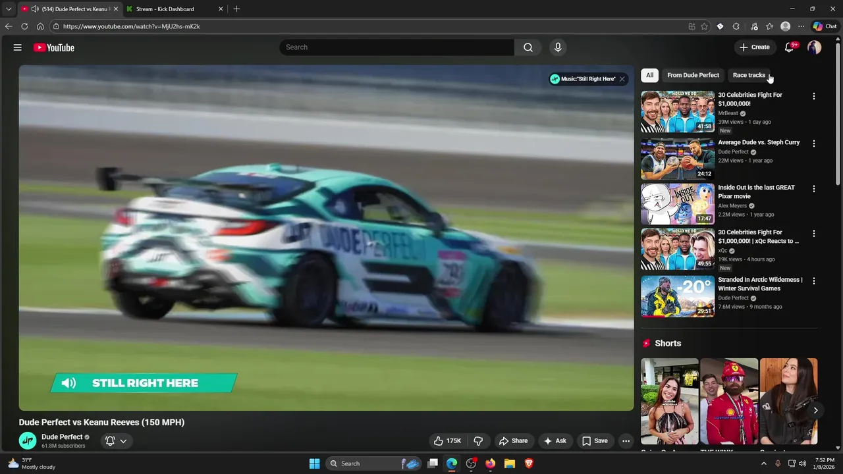This screenshot has width=843, height=474.
Task: Dismiss the Music 'Still Right Here' card
Action: (622, 79)
